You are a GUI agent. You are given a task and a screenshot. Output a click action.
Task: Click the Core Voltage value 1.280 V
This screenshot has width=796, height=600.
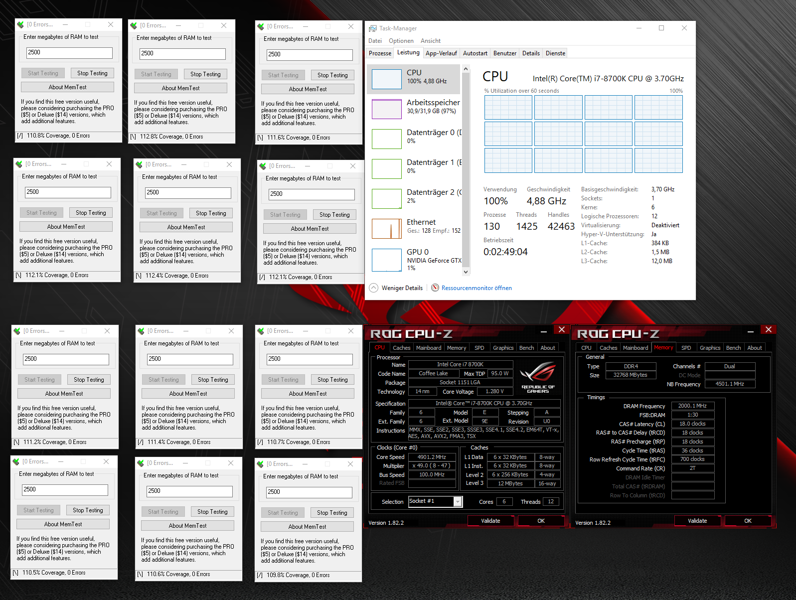pos(494,391)
